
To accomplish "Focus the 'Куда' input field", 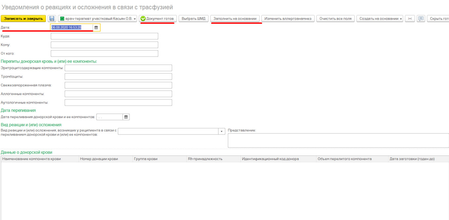I will click(x=104, y=36).
